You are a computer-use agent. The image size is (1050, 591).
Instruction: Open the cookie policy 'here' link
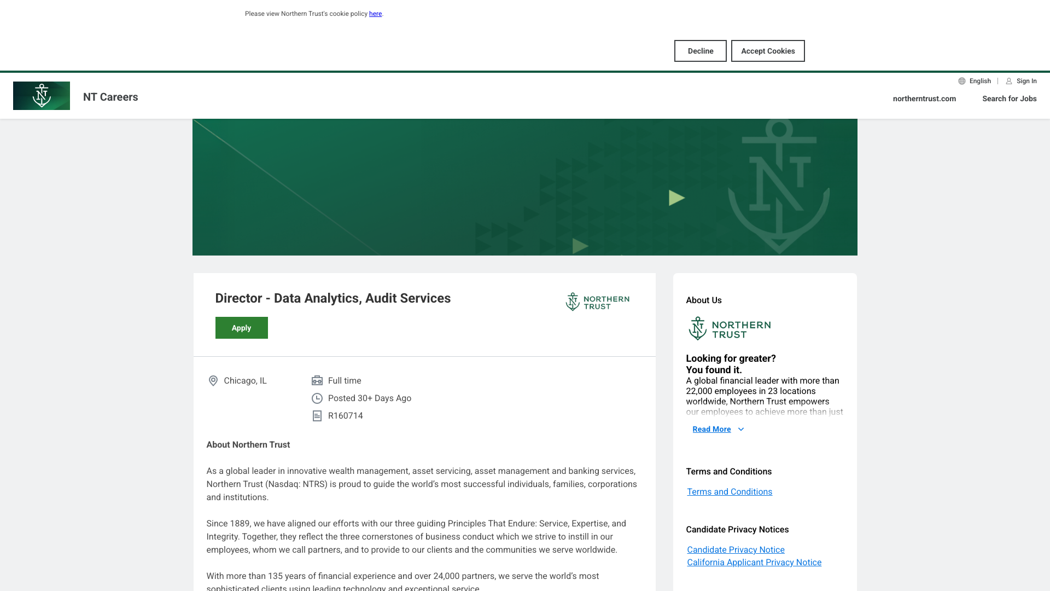[375, 14]
